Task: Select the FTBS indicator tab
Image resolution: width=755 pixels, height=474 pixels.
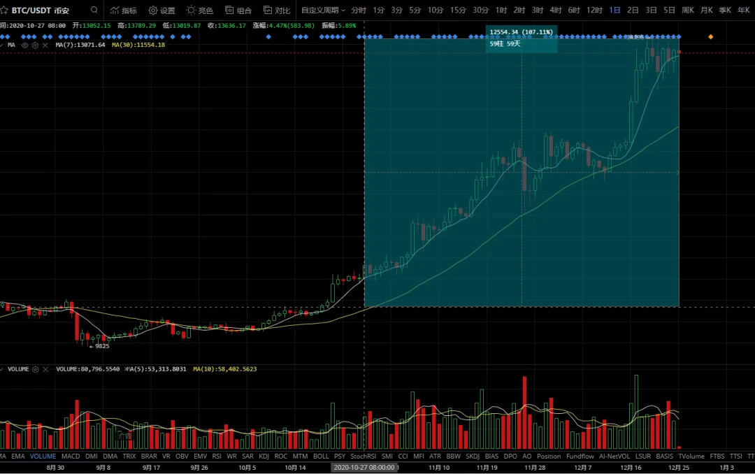Action: (717, 457)
